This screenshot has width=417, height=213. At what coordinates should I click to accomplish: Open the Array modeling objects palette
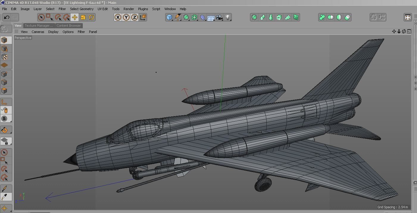194,17
